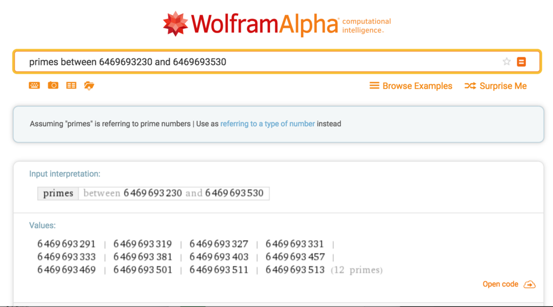Click 'Assuming "primes" is referring to prime numbers' text
This screenshot has height=307, width=553.
[x=110, y=124]
